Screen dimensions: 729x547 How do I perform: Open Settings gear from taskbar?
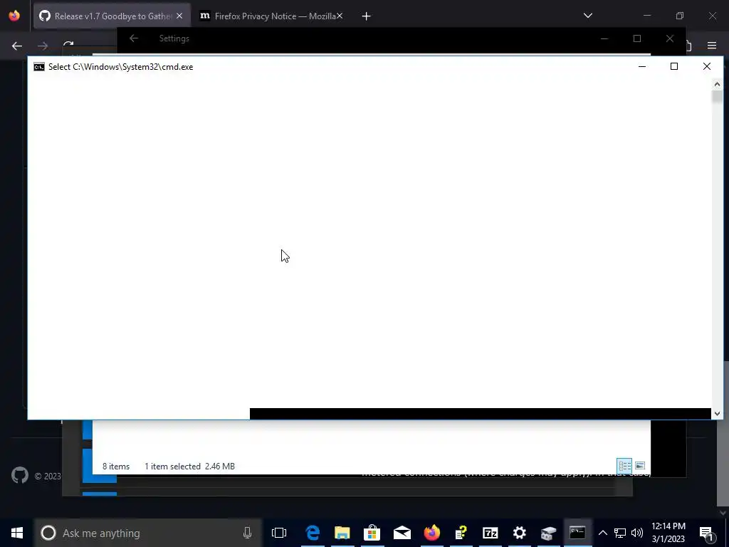519,533
